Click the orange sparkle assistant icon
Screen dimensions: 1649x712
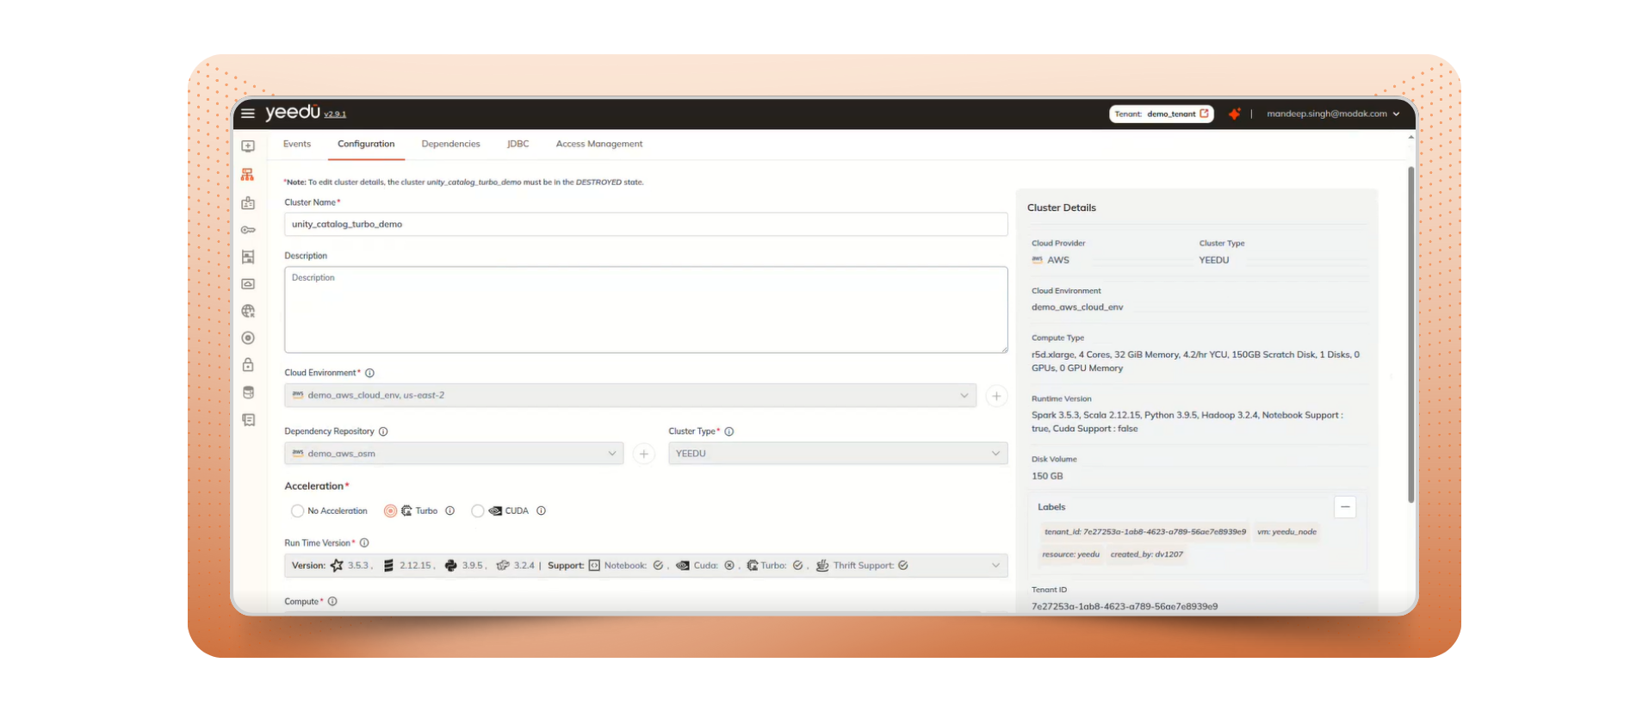tap(1235, 114)
